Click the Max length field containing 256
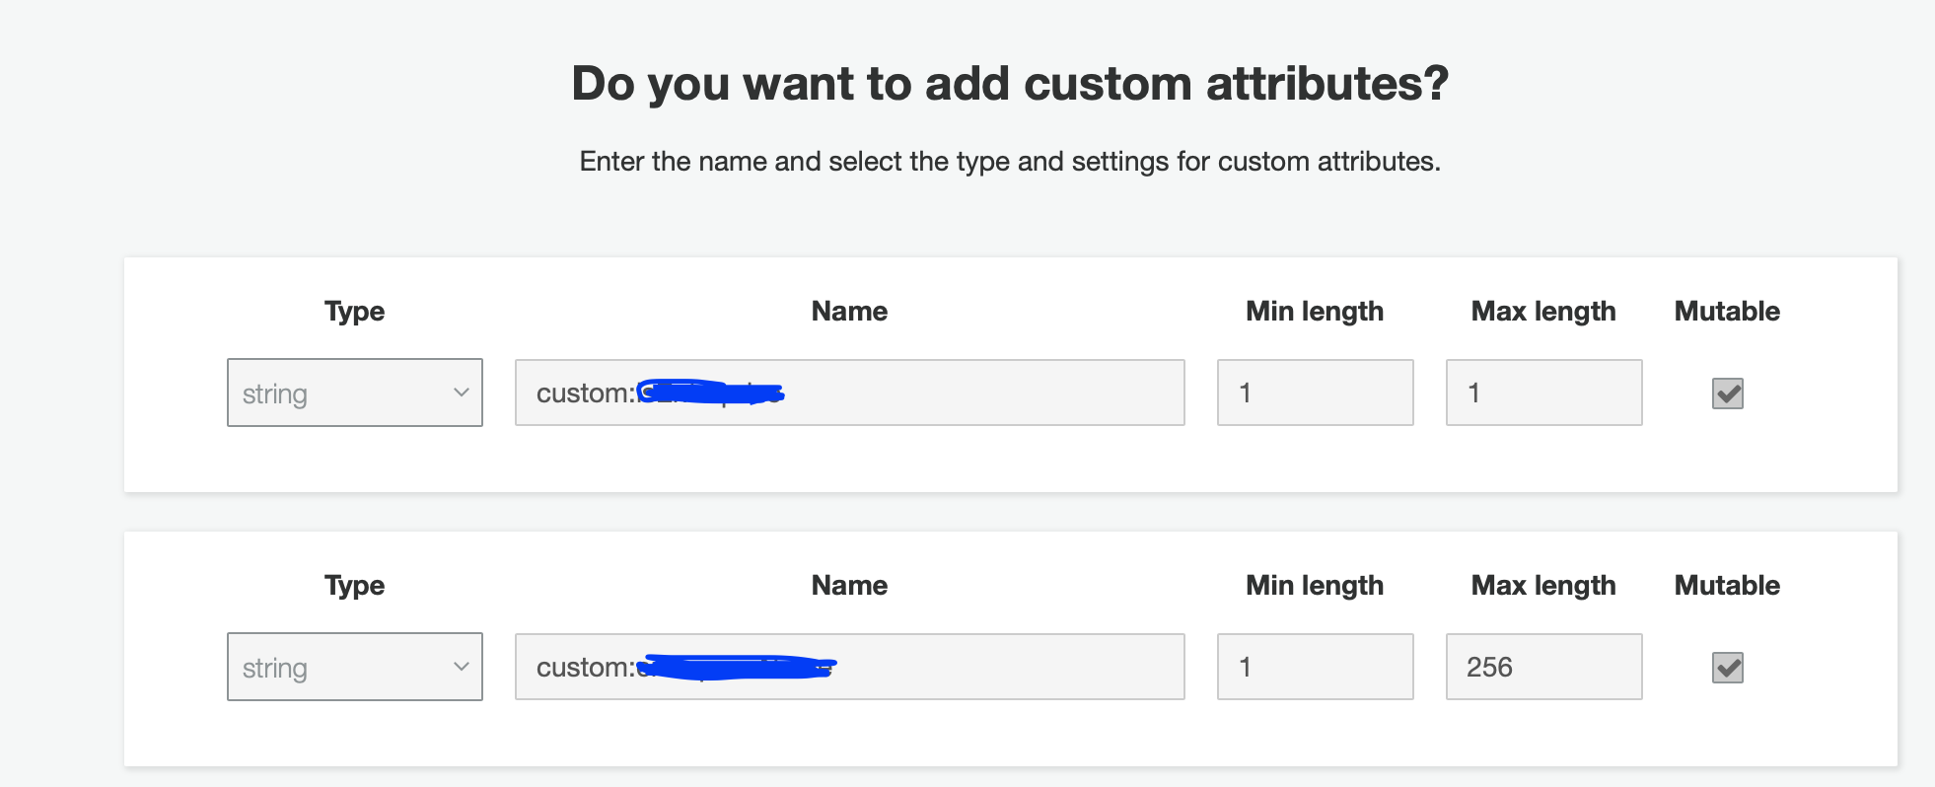Viewport: 1935px width, 787px height. click(x=1543, y=666)
